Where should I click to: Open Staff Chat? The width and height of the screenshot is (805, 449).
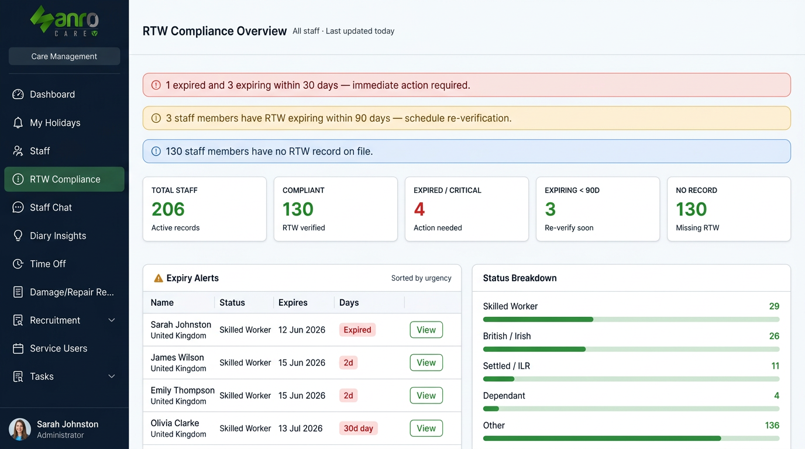pyautogui.click(x=64, y=208)
